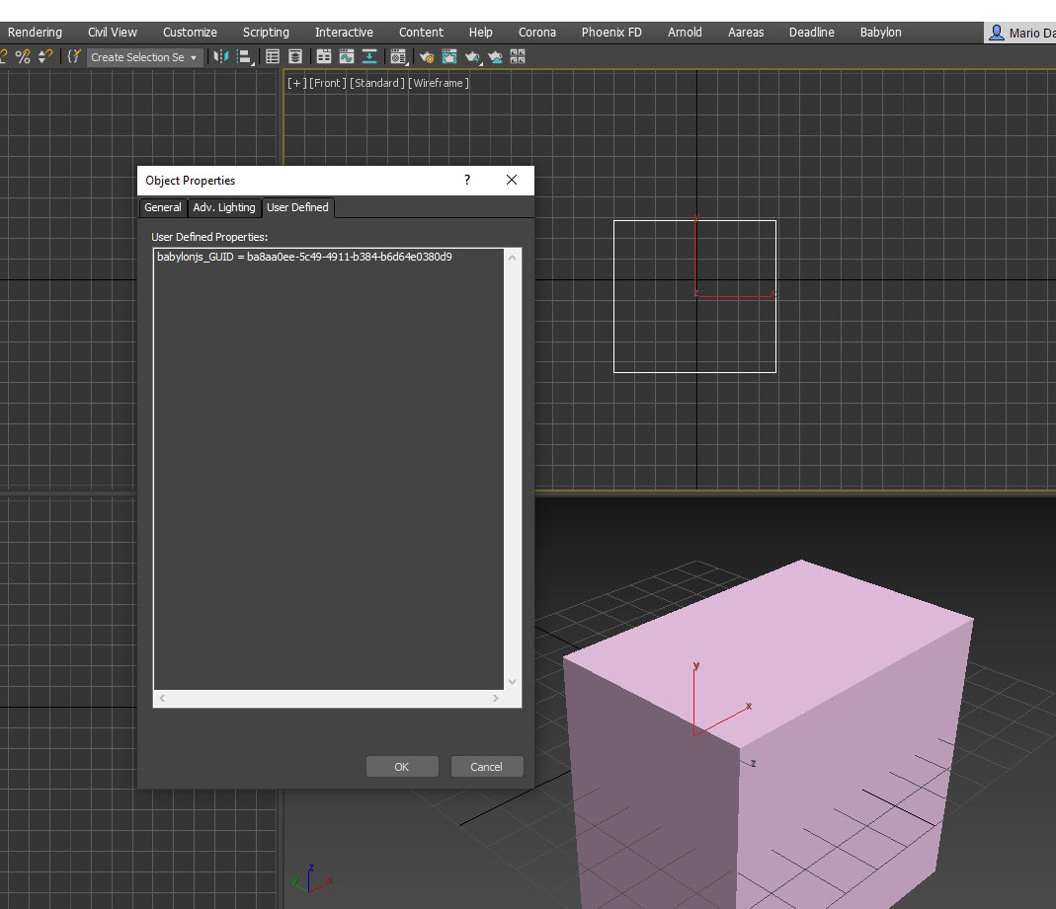This screenshot has height=909, width=1056.
Task: Open the Layer Explorer icon
Action: coord(294,57)
